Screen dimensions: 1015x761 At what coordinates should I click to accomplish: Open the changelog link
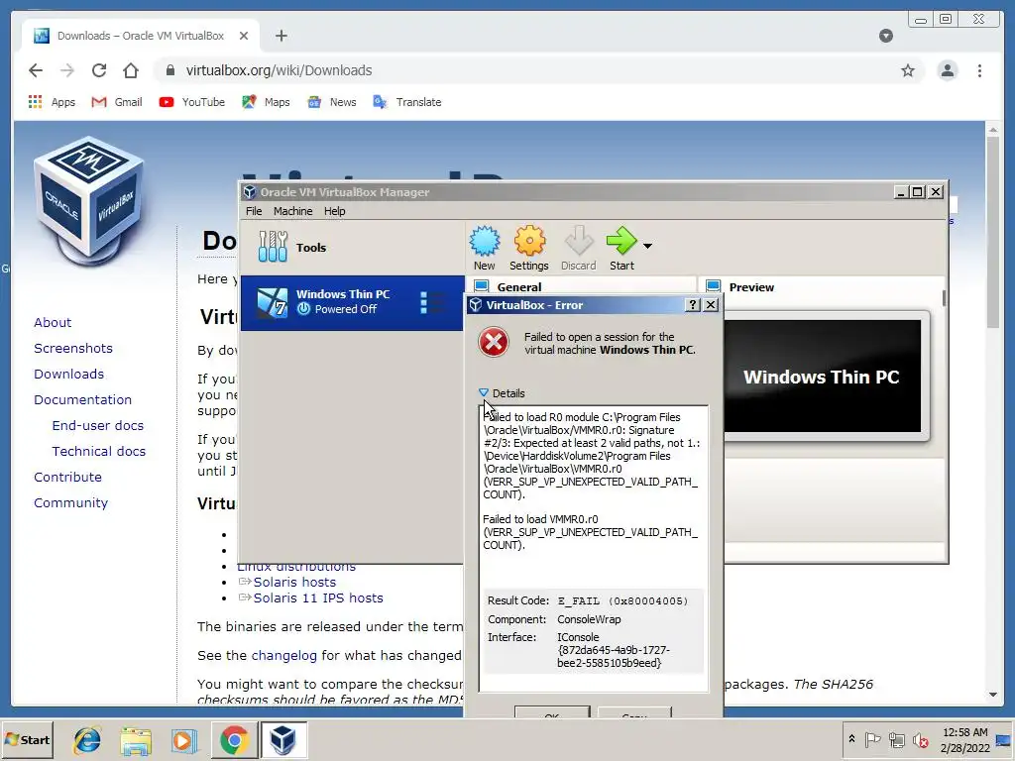tap(284, 656)
